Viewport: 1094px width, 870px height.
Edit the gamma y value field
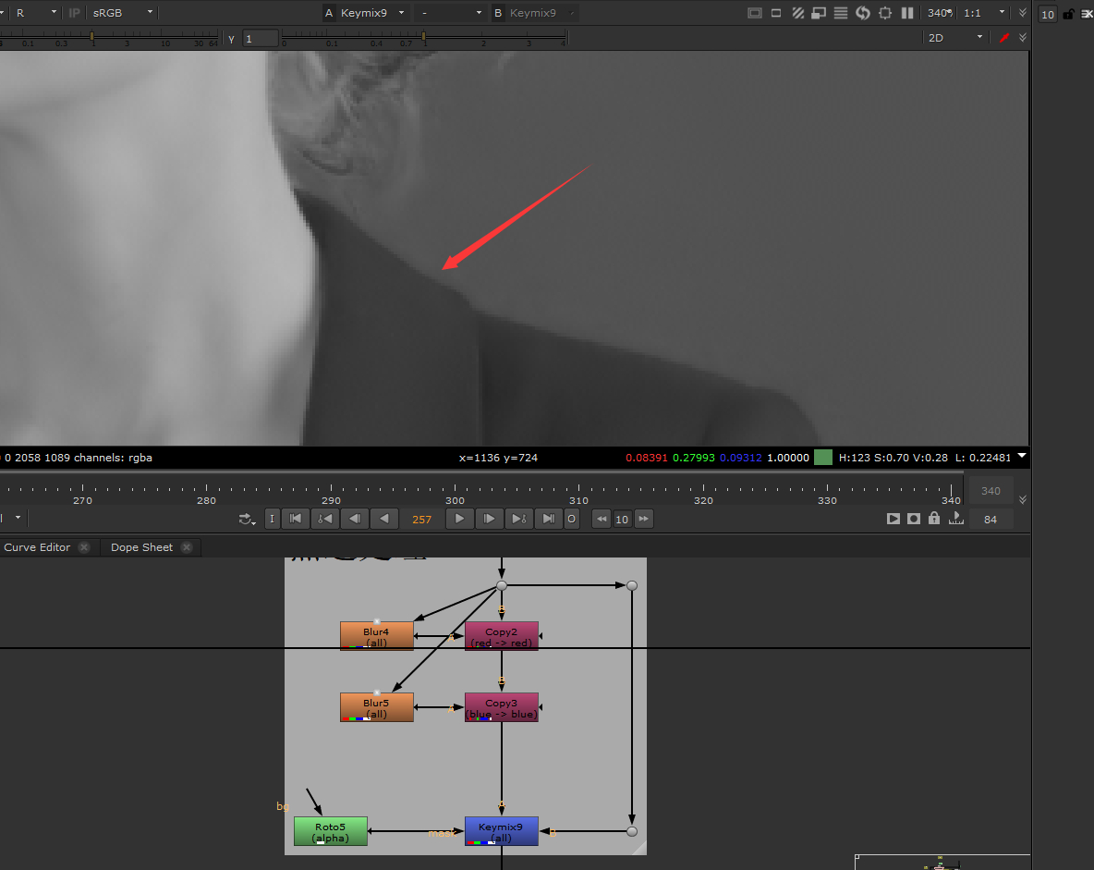point(261,39)
